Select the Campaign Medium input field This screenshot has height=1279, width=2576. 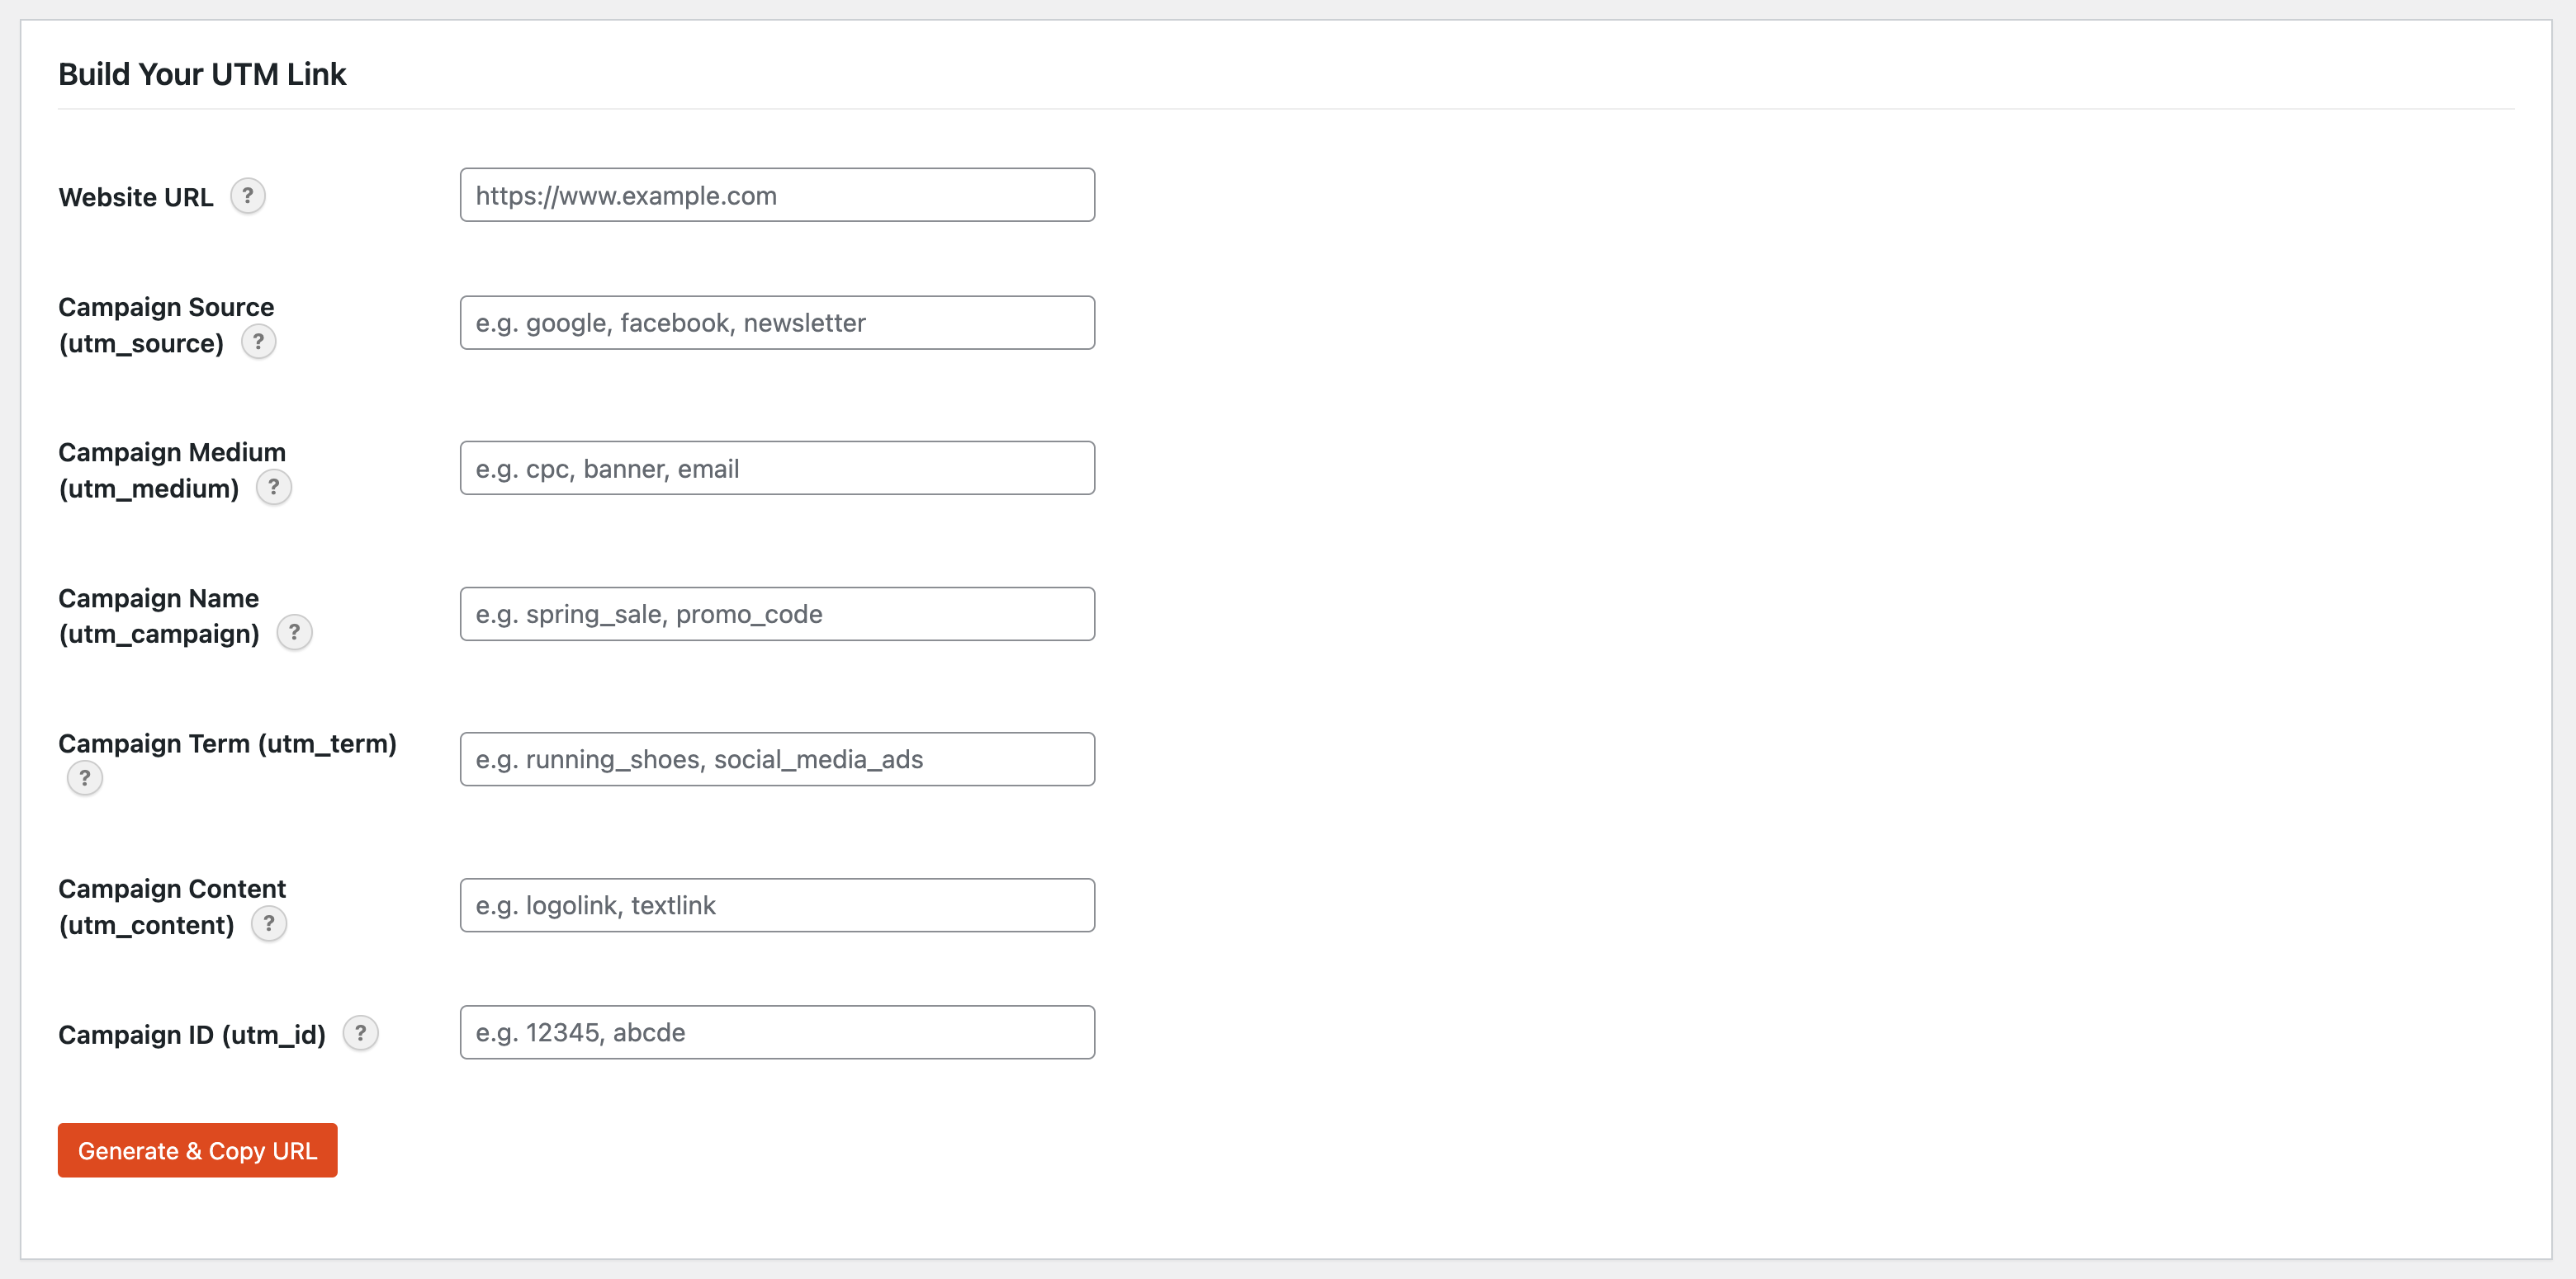[777, 469]
